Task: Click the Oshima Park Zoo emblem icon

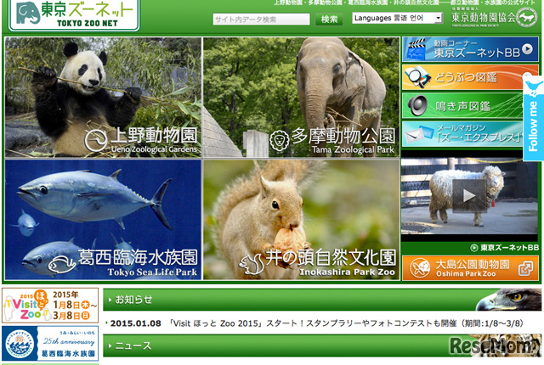Action: click(x=420, y=268)
